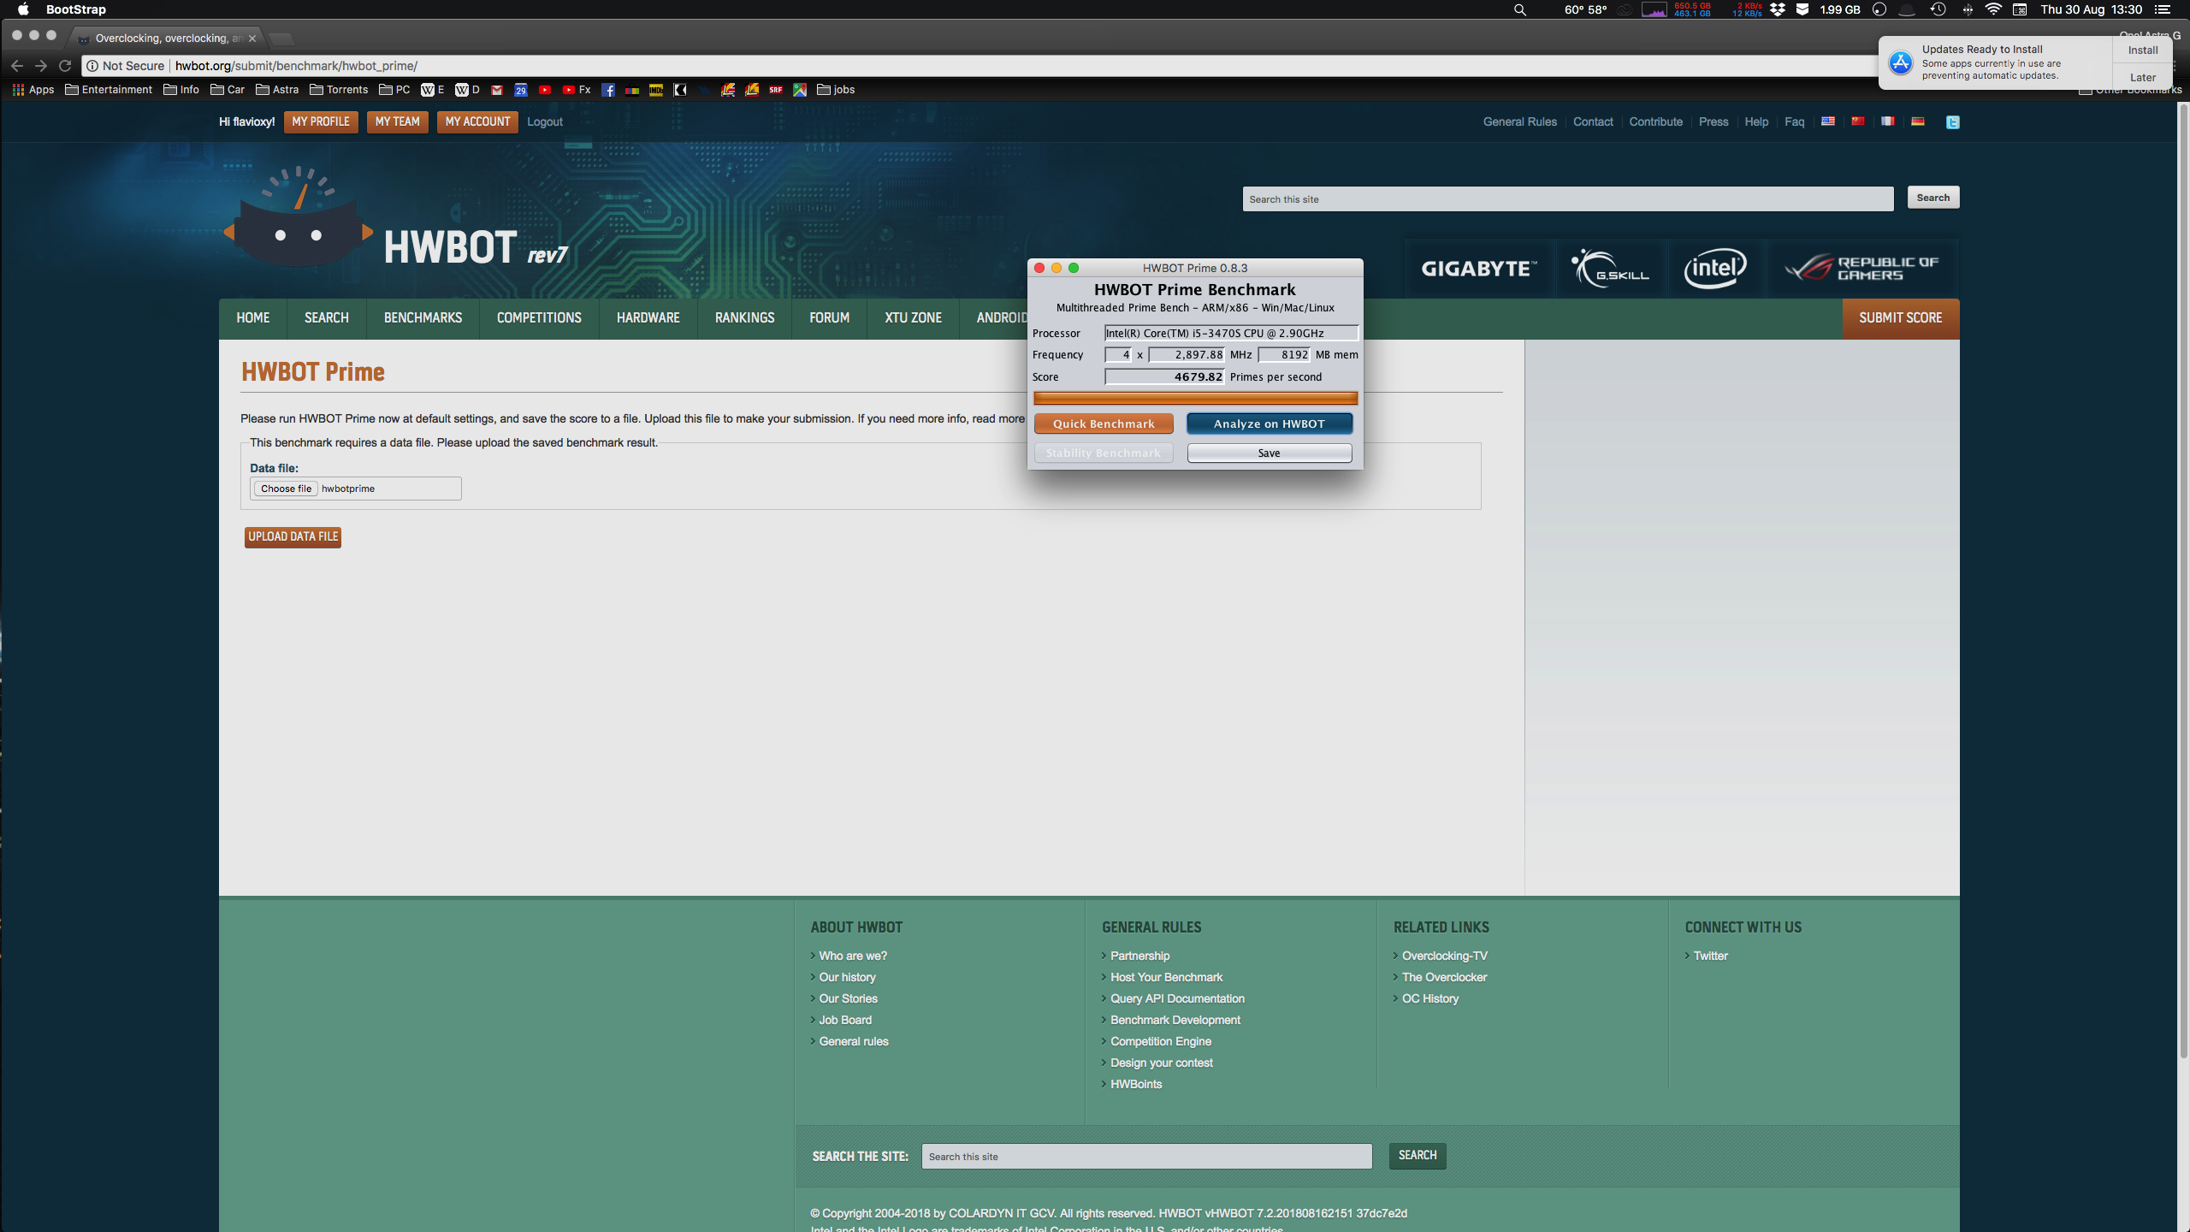Open the Car bookmarks folder
Viewport: 2190px width, 1232px height.
[228, 90]
